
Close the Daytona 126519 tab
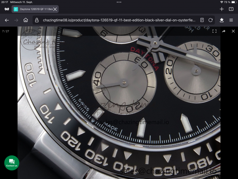(x=55, y=9)
